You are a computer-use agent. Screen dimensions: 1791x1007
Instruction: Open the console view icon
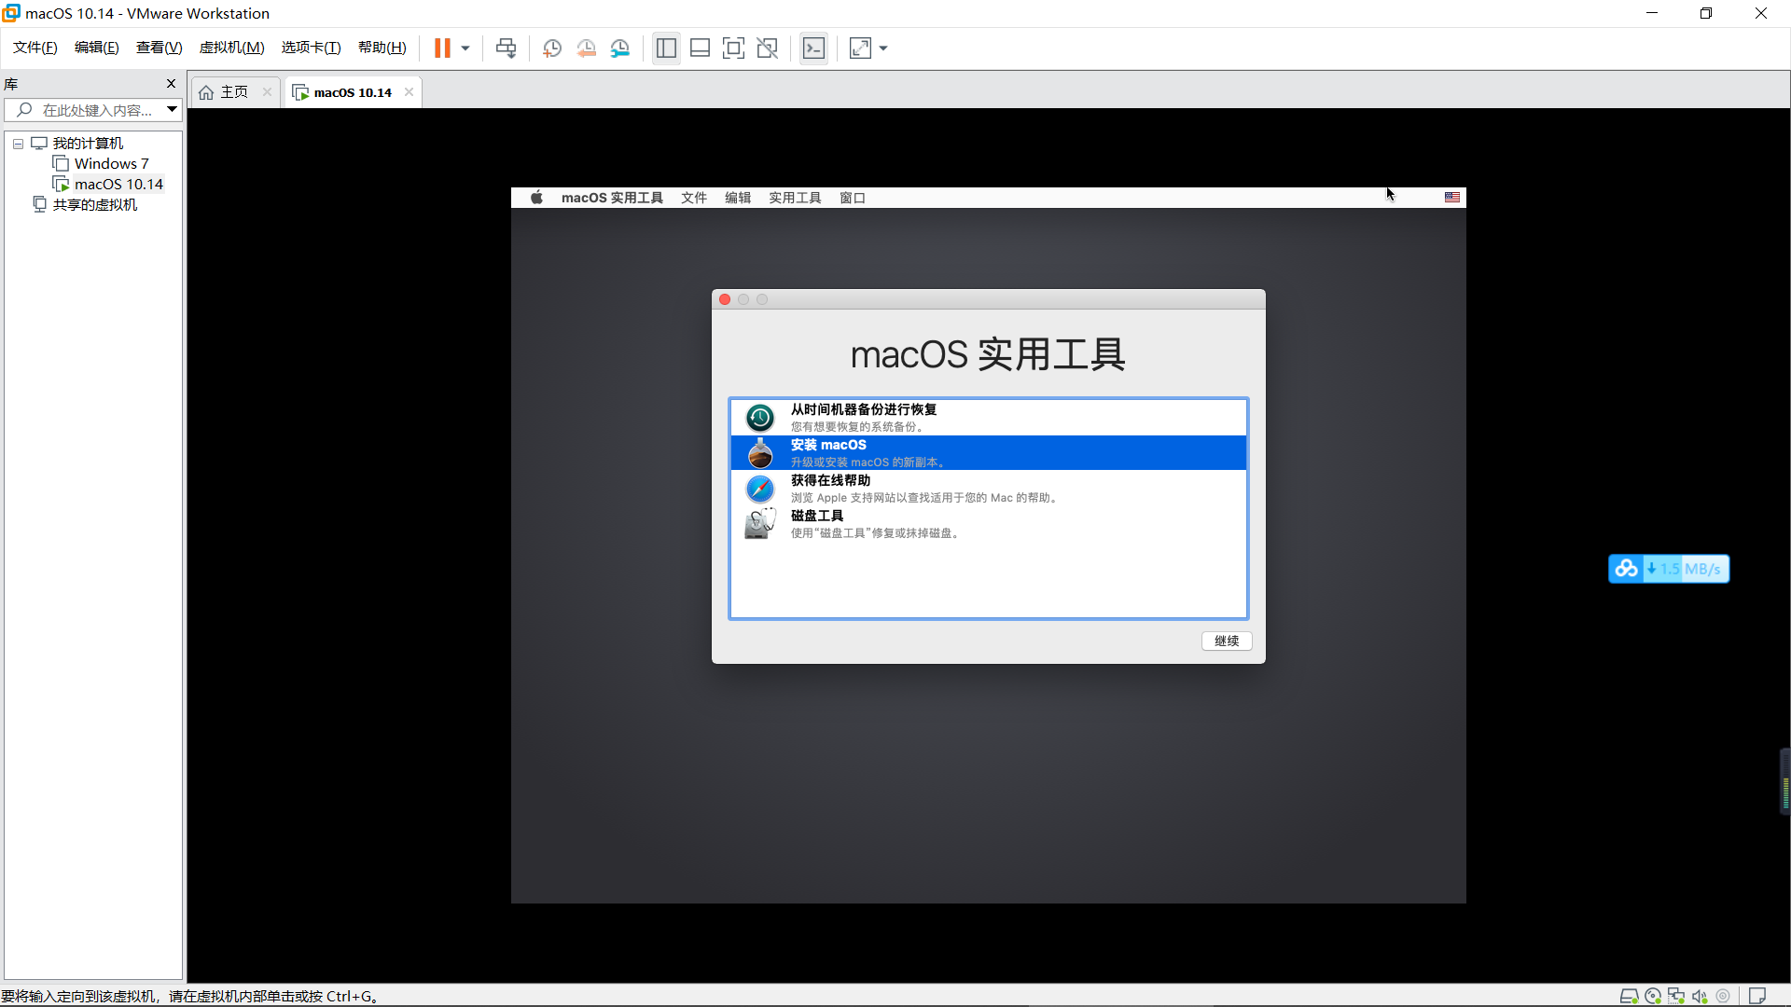(813, 48)
